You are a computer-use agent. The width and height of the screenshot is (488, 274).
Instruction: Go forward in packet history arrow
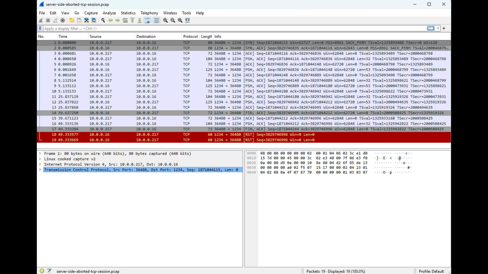pyautogui.click(x=118, y=20)
